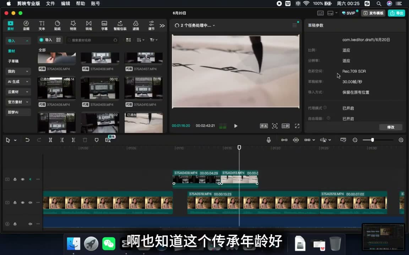Open the 转场 transitions panel
This screenshot has width=409, height=255.
point(89,25)
